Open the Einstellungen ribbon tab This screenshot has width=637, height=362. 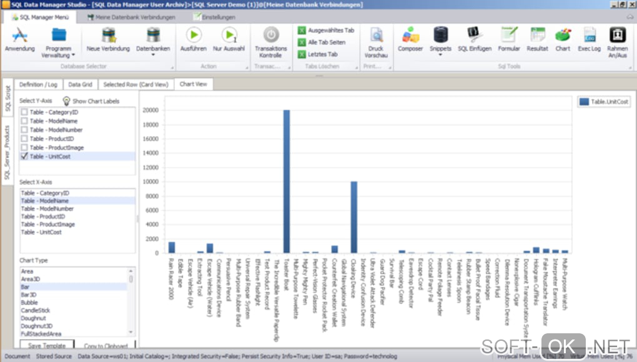(x=214, y=17)
